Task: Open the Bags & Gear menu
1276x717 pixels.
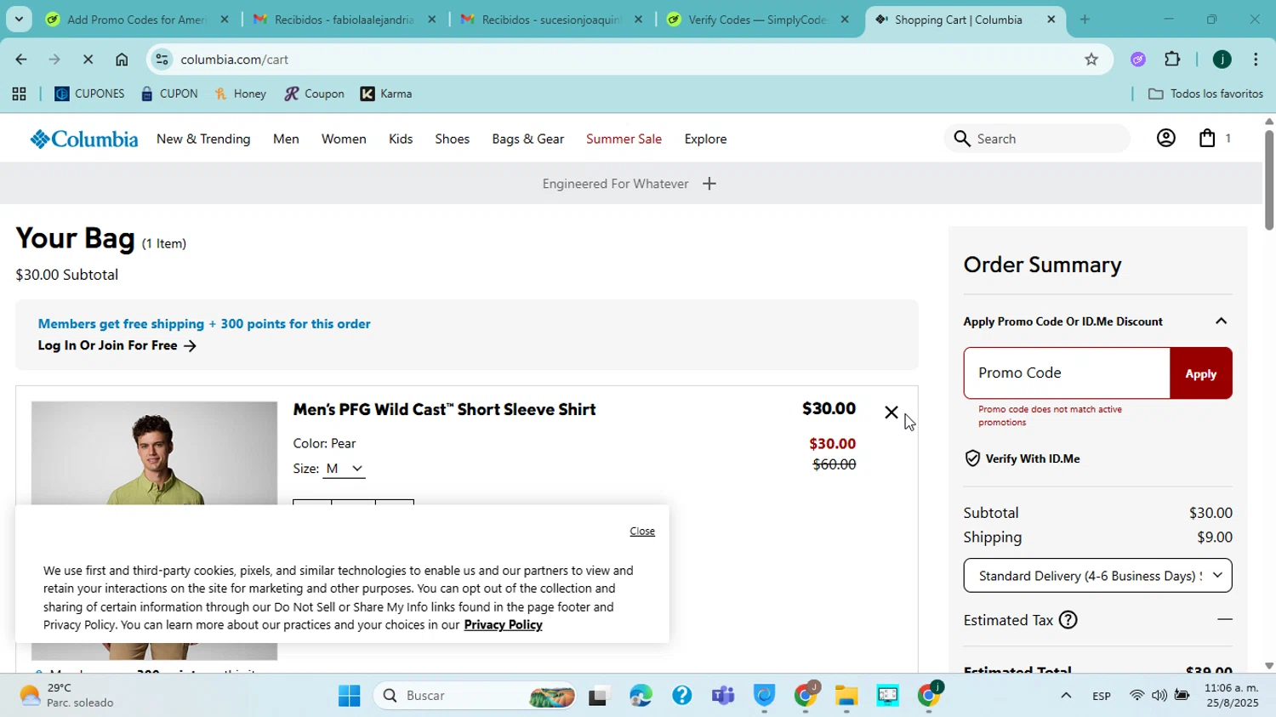Action: [527, 139]
